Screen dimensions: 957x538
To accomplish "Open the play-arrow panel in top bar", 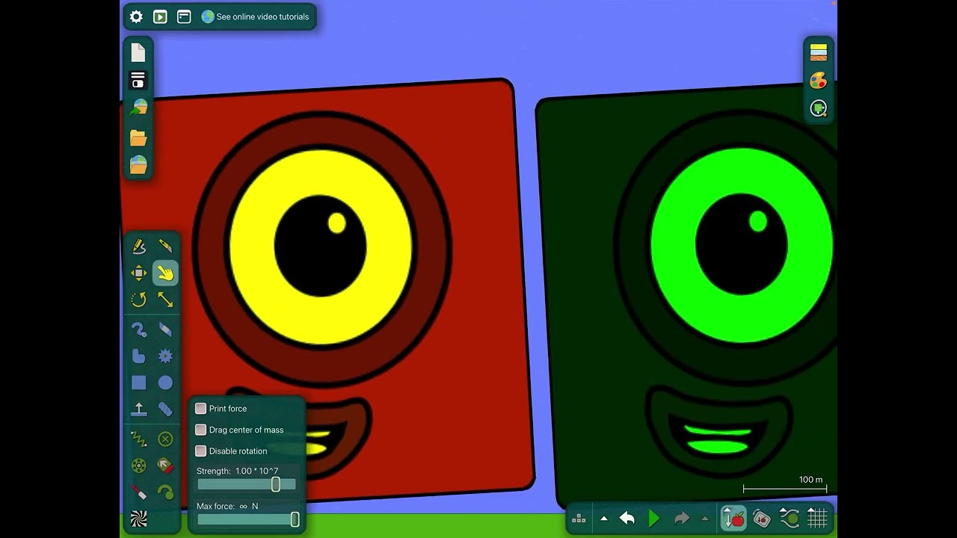I will [x=160, y=16].
